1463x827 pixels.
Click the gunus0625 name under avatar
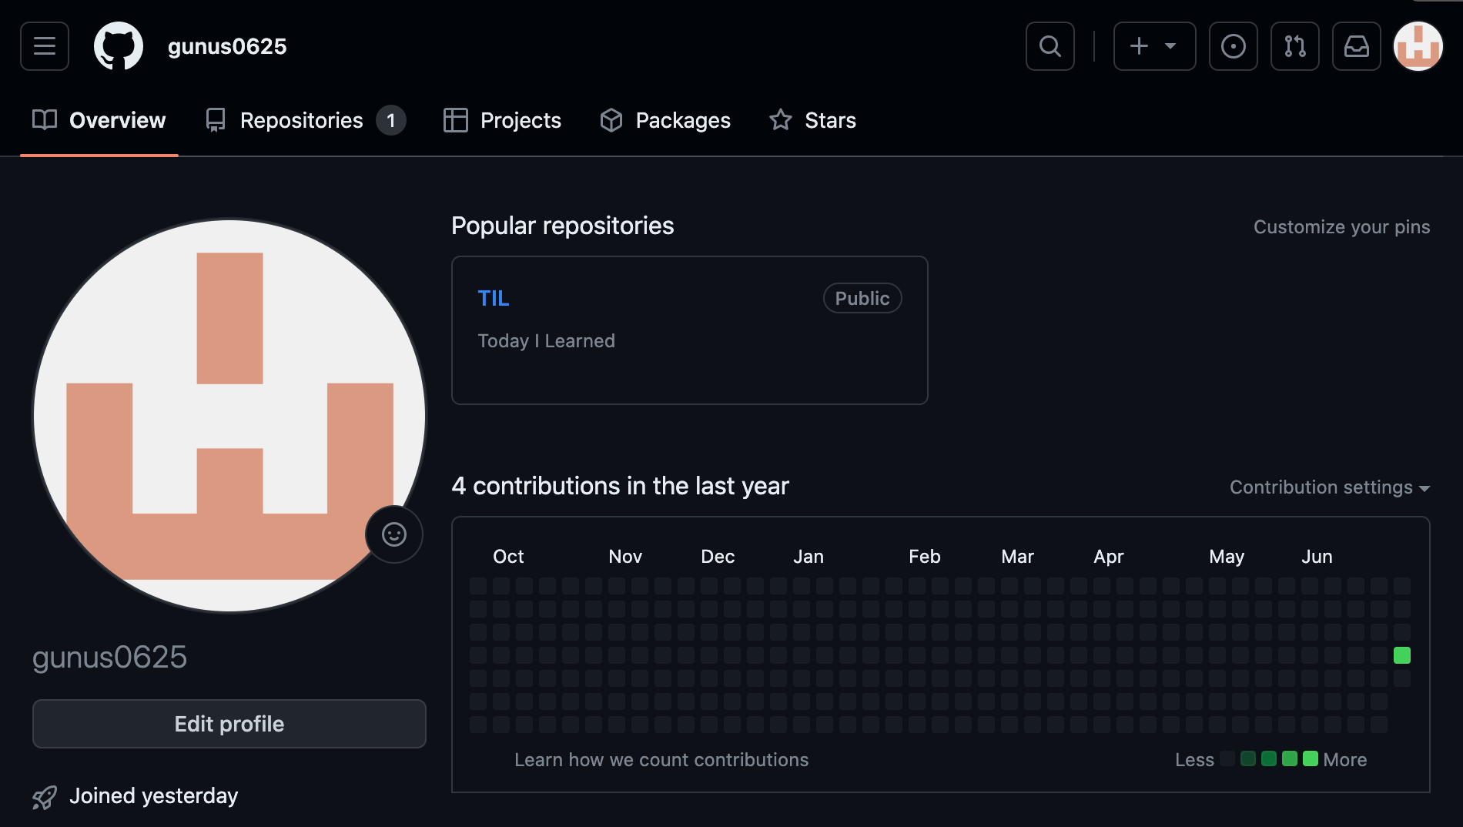pos(109,657)
